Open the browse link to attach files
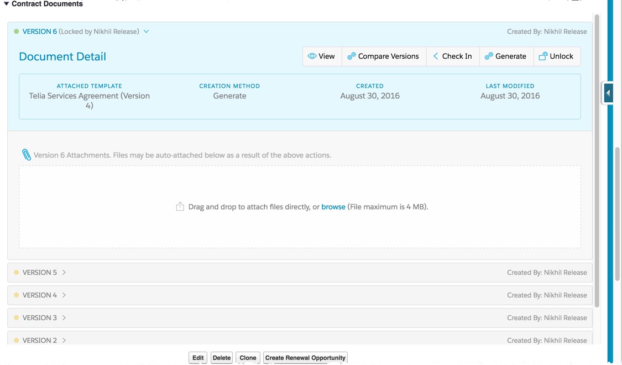The height and width of the screenshot is (365, 622). 333,207
